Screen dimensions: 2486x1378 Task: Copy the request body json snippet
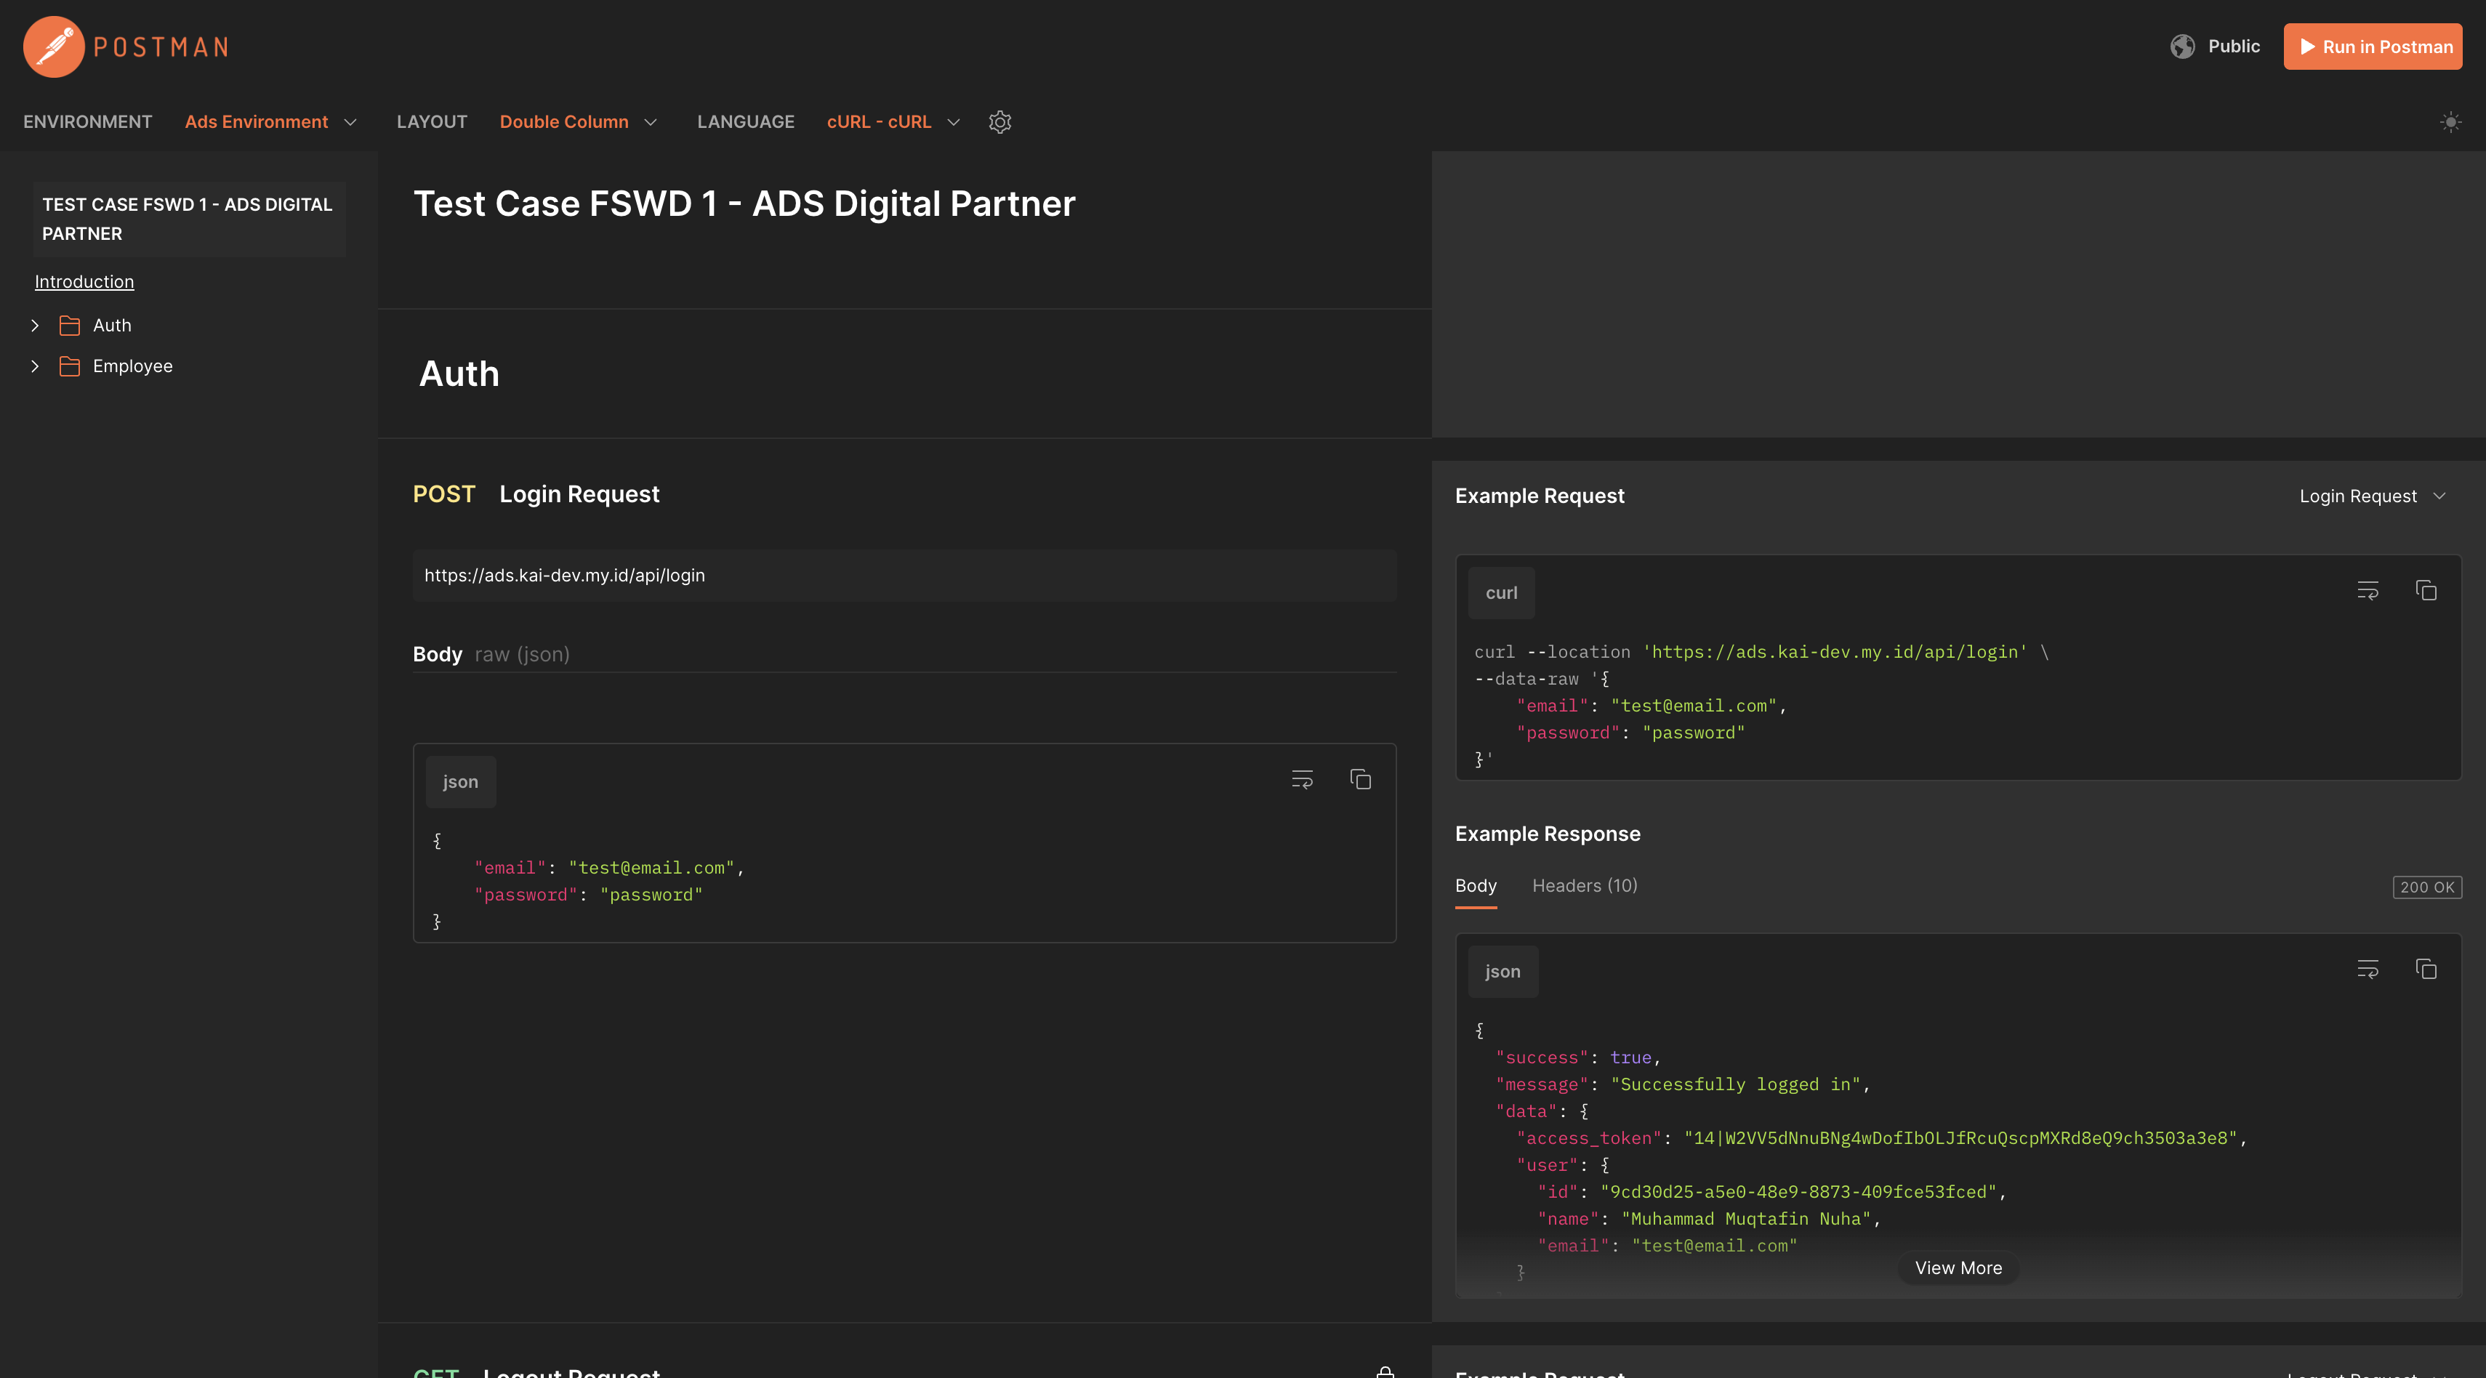pos(1360,780)
